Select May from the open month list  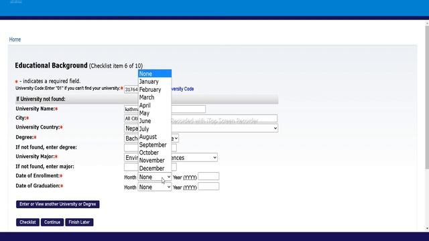click(155, 113)
